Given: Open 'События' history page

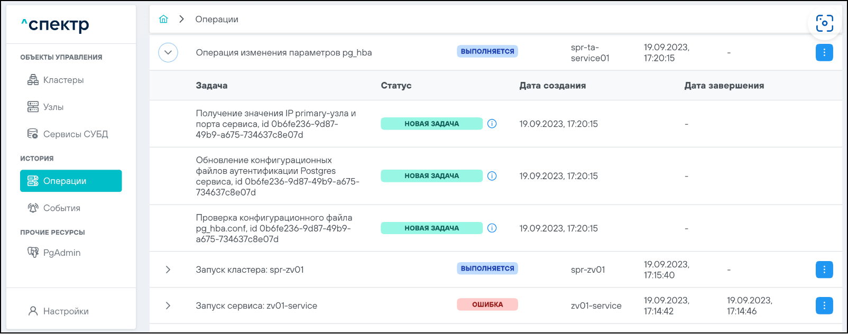Looking at the screenshot, I should pos(61,208).
